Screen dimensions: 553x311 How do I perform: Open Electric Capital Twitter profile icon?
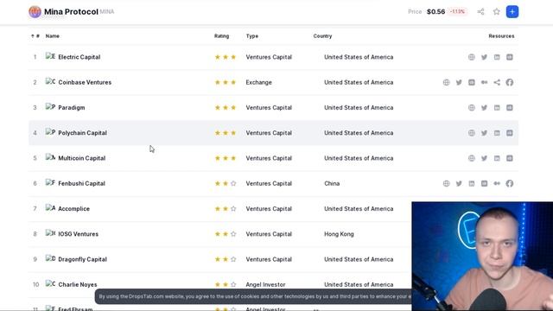(x=484, y=57)
